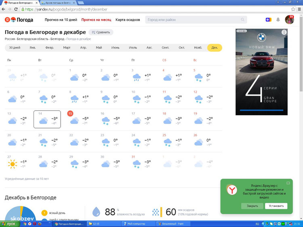Screen dimensions: 303x227
Task: Bookmark page with star icon
Action: coord(293,9)
